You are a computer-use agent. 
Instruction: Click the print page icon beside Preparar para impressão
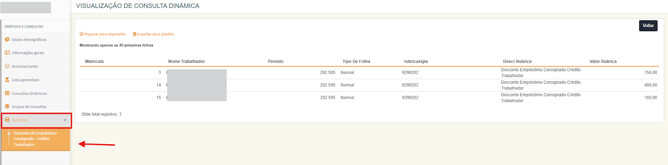[x=81, y=34]
